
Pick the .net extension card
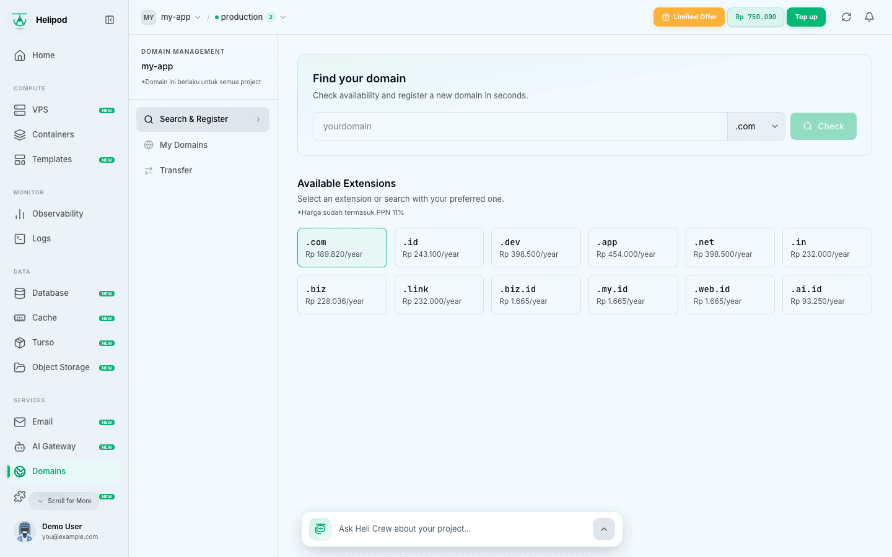click(x=730, y=248)
